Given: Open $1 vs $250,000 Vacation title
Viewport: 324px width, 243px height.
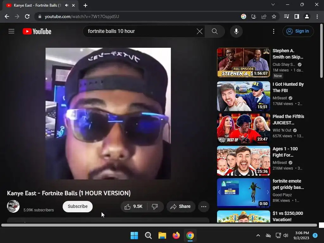Looking at the screenshot, I should [x=288, y=216].
